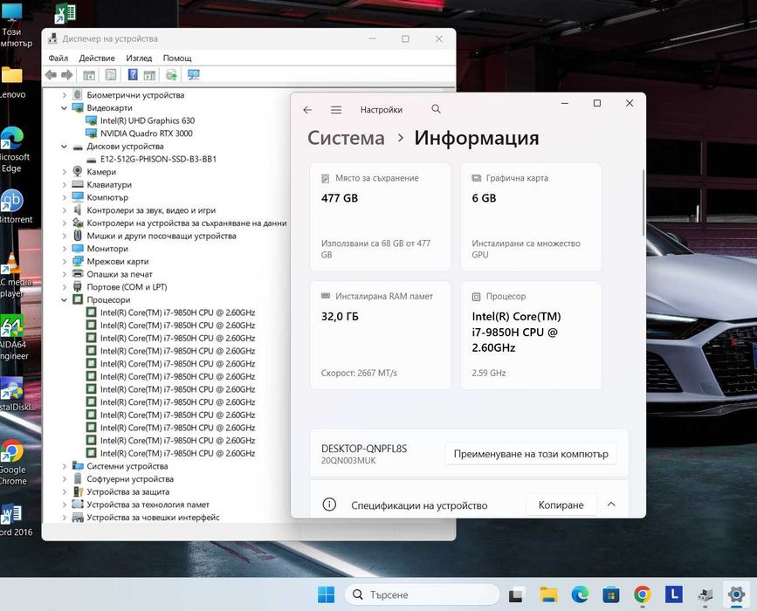
Task: Collapse the Процесори node
Action: (x=65, y=299)
